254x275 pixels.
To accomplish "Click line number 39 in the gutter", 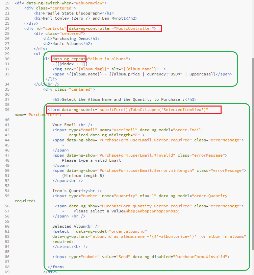I will (x=7, y=110).
